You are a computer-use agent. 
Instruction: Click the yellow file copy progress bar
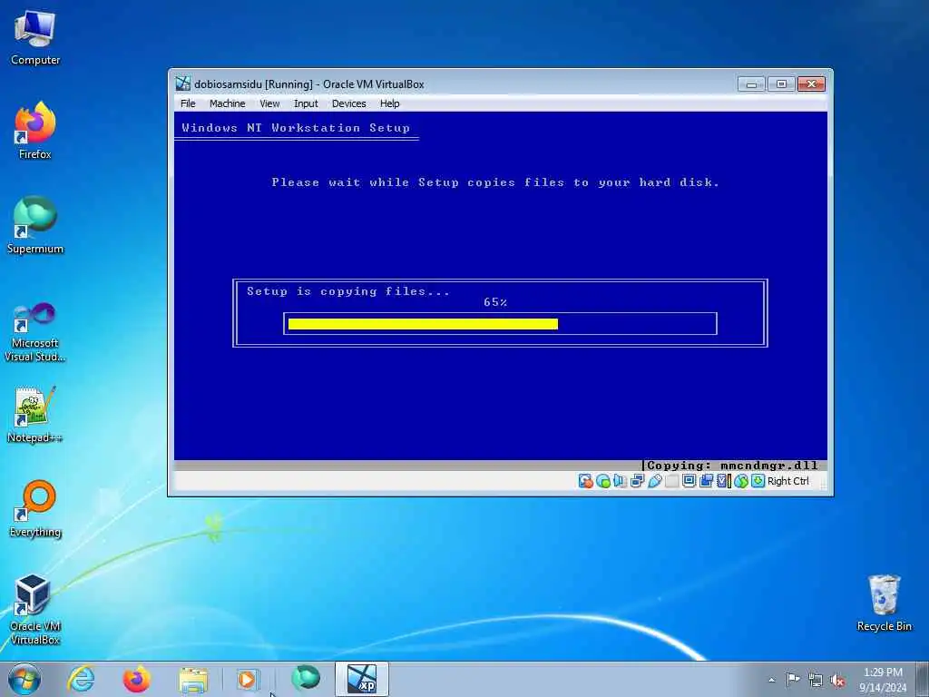423,324
